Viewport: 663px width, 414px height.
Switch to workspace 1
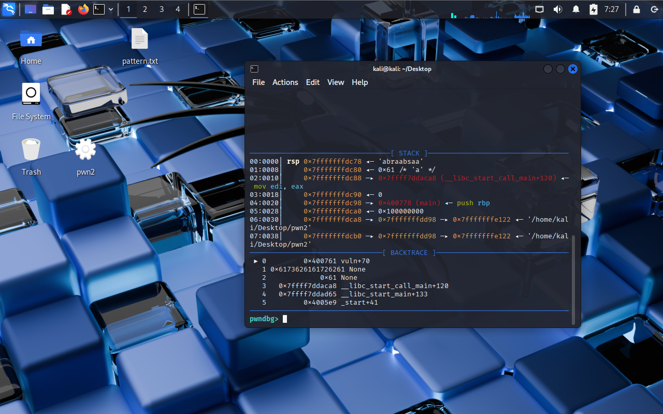[x=128, y=9]
